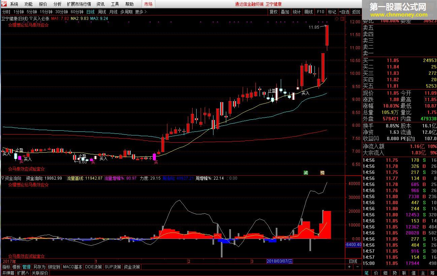Click the 开弹幕 button

point(8,273)
